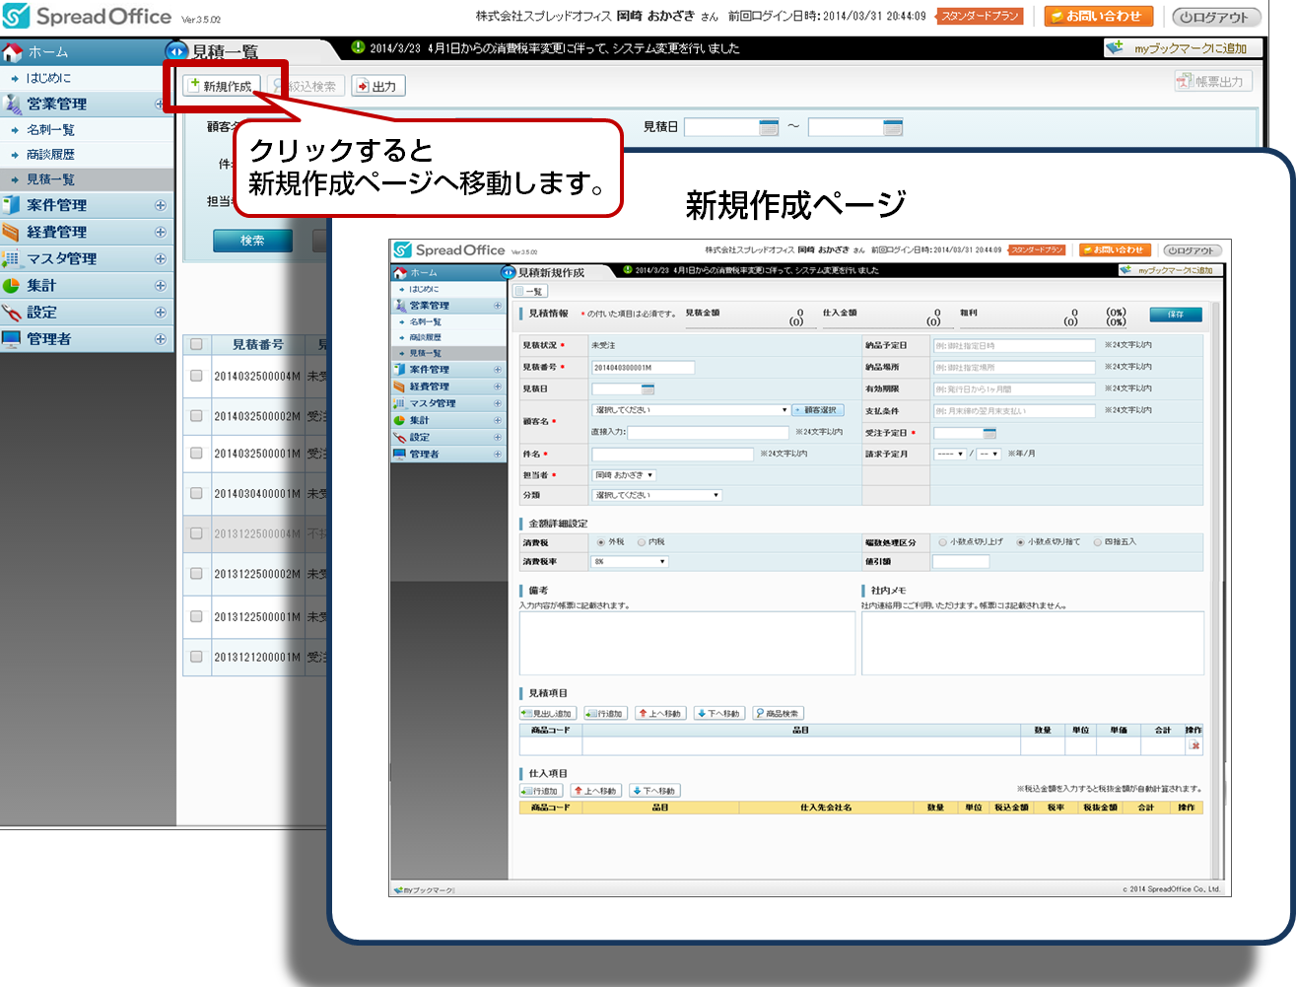Tick the checkbox for estimate 2013122500002M

(x=196, y=573)
